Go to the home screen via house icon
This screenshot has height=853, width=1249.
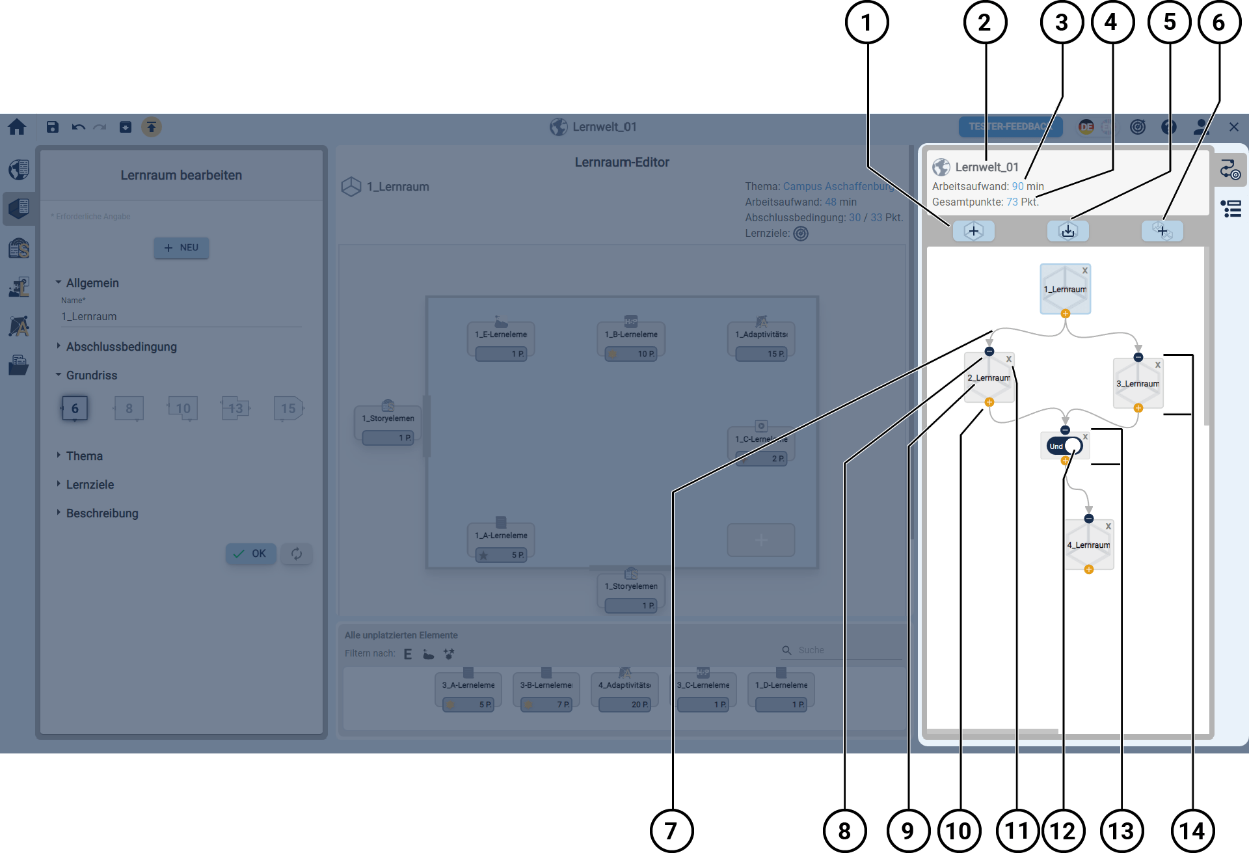(x=17, y=127)
